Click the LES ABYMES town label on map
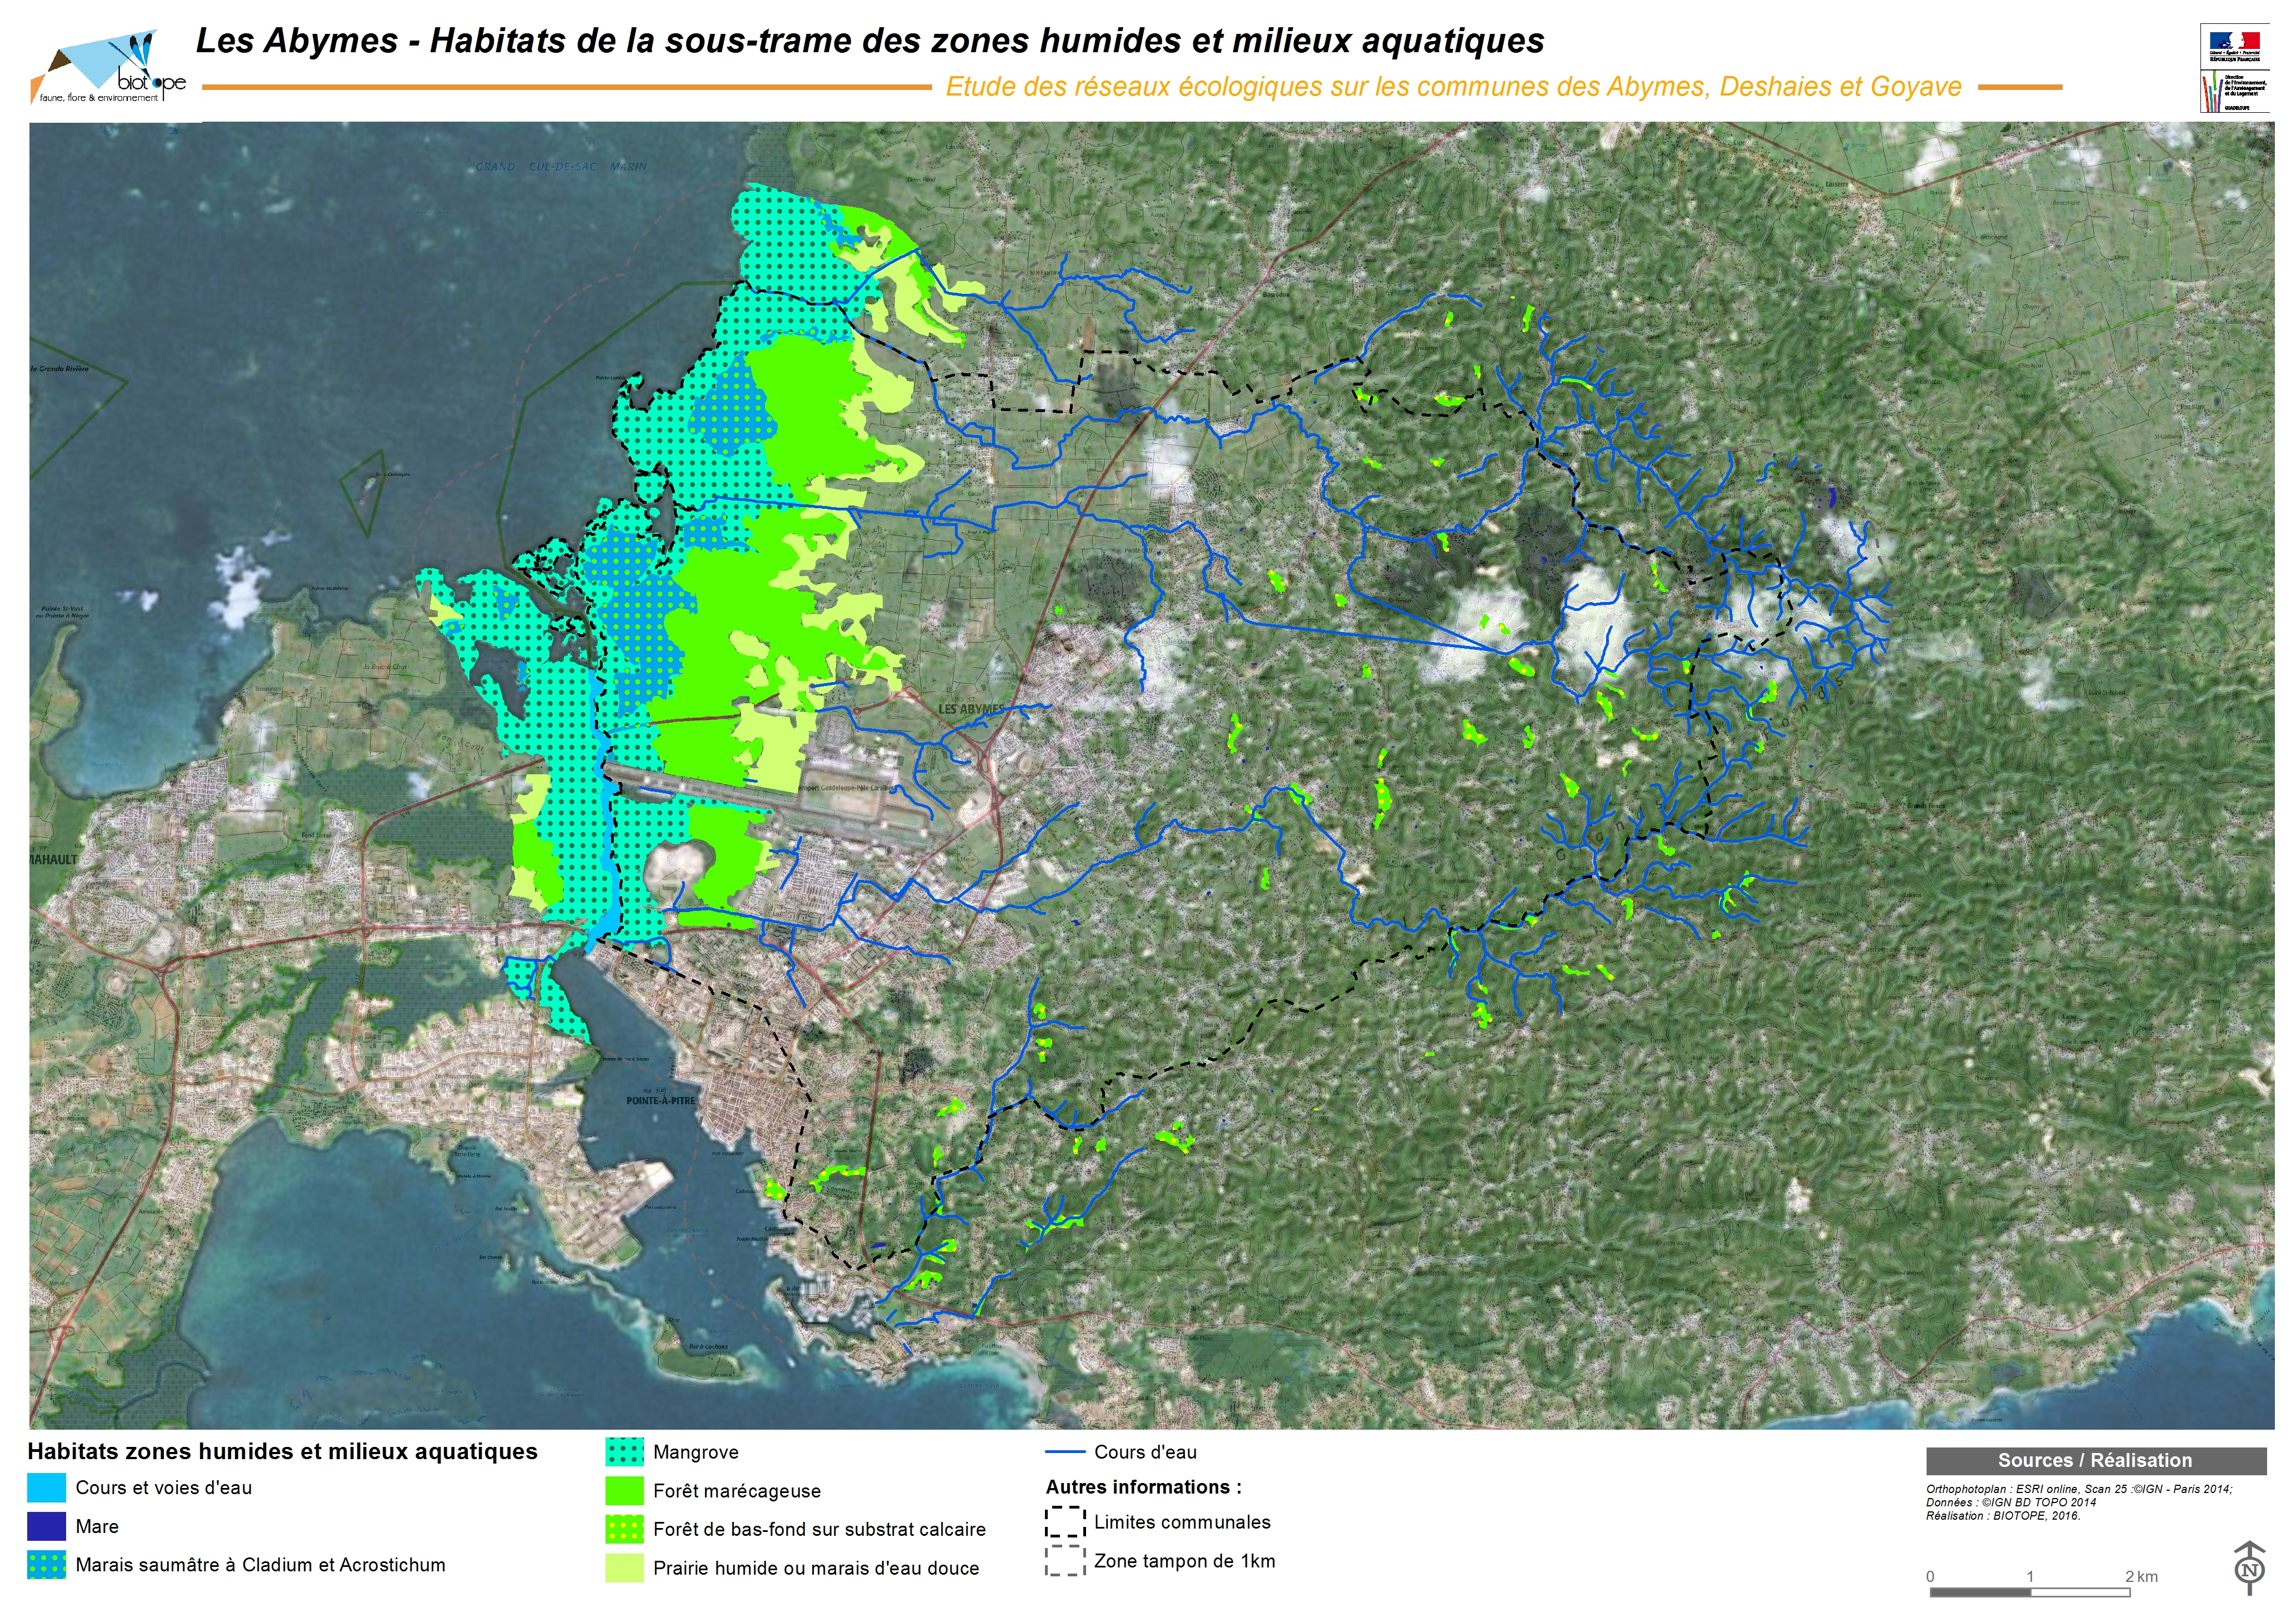This screenshot has width=2296, height=1623. click(970, 709)
